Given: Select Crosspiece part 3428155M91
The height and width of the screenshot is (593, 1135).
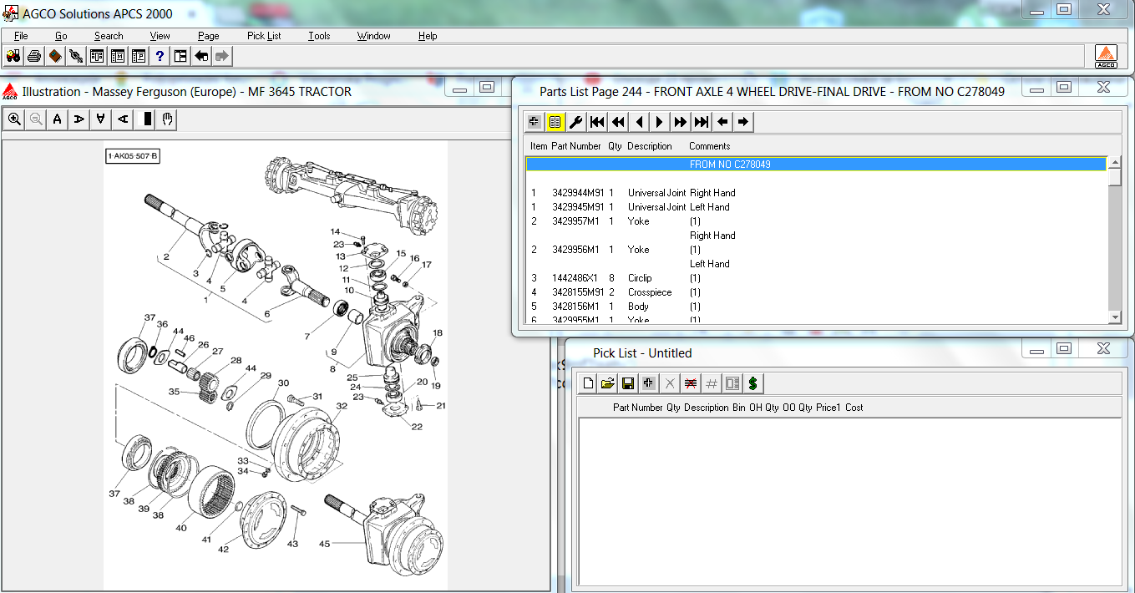Looking at the screenshot, I should tap(816, 292).
